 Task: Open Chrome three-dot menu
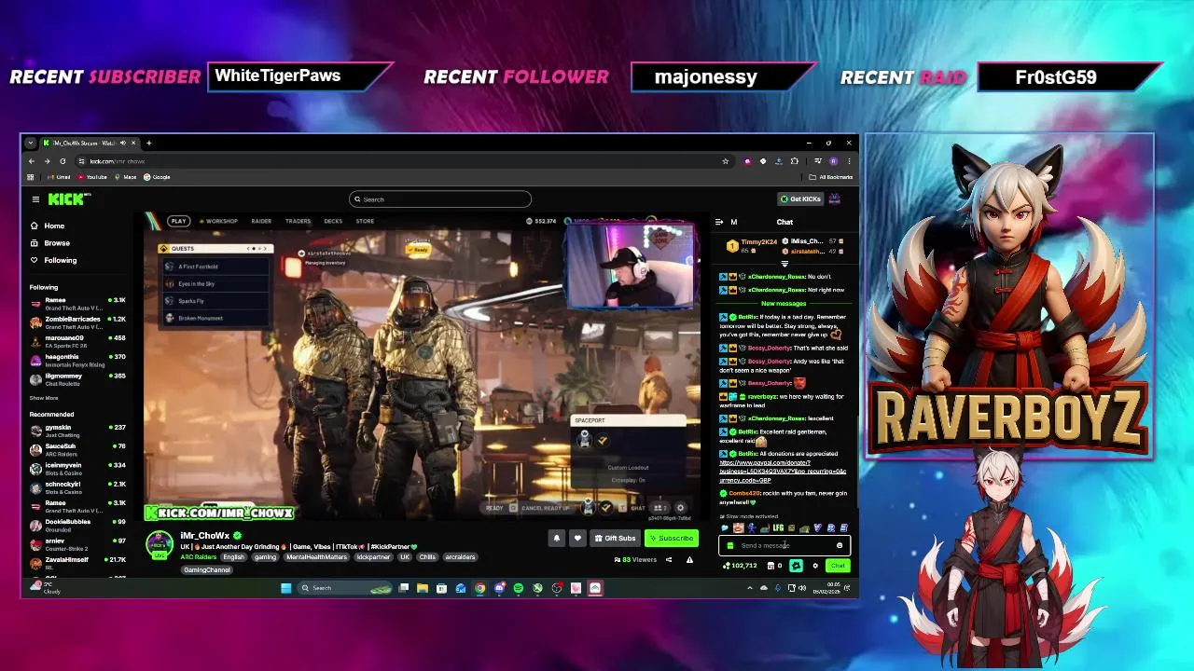[849, 161]
